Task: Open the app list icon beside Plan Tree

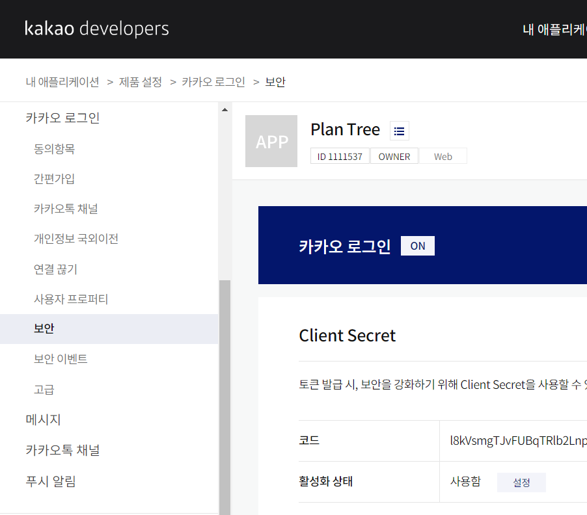Action: click(399, 131)
